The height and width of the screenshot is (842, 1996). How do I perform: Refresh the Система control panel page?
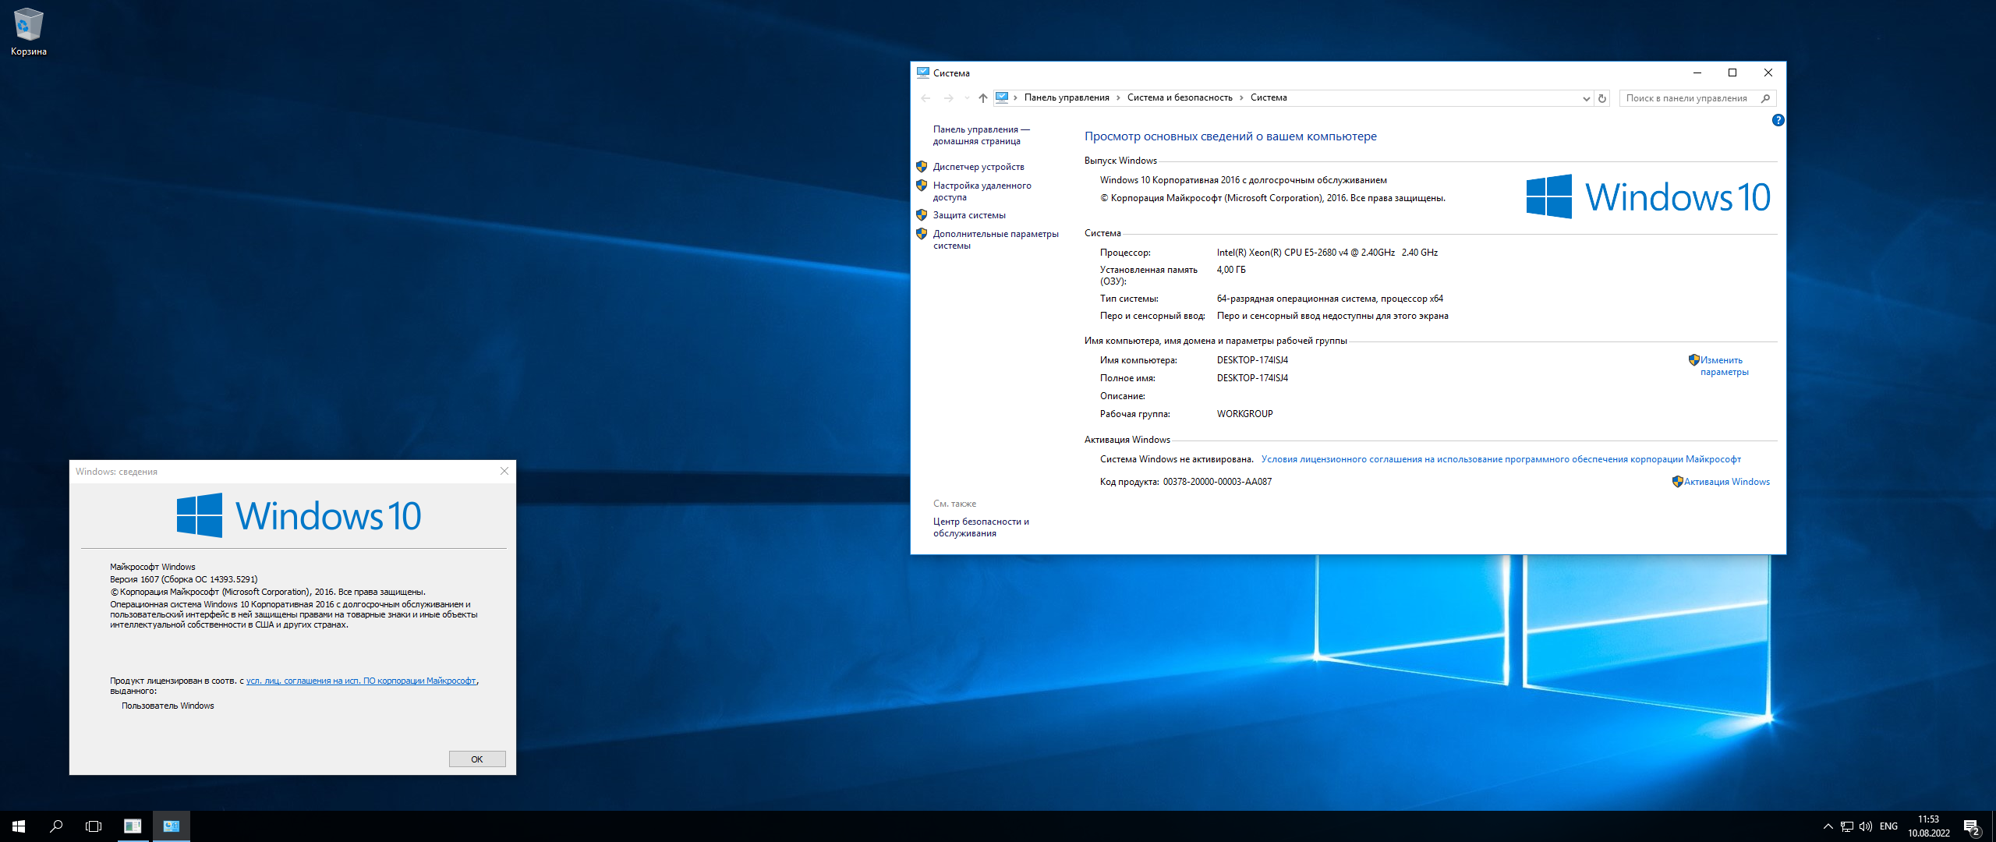(x=1602, y=98)
